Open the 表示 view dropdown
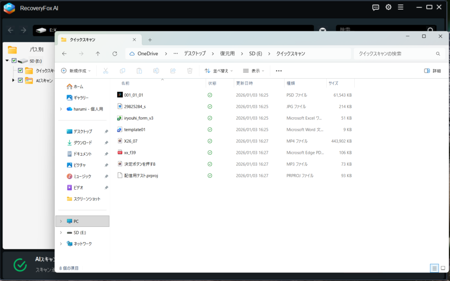450x281 pixels. pyautogui.click(x=254, y=70)
